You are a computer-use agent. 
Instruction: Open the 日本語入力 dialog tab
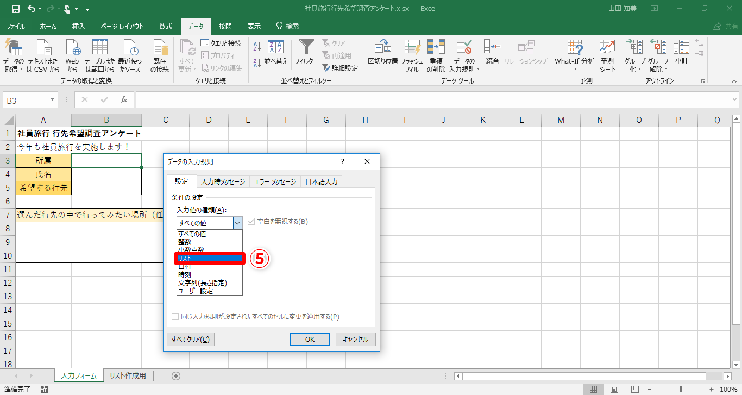322,182
